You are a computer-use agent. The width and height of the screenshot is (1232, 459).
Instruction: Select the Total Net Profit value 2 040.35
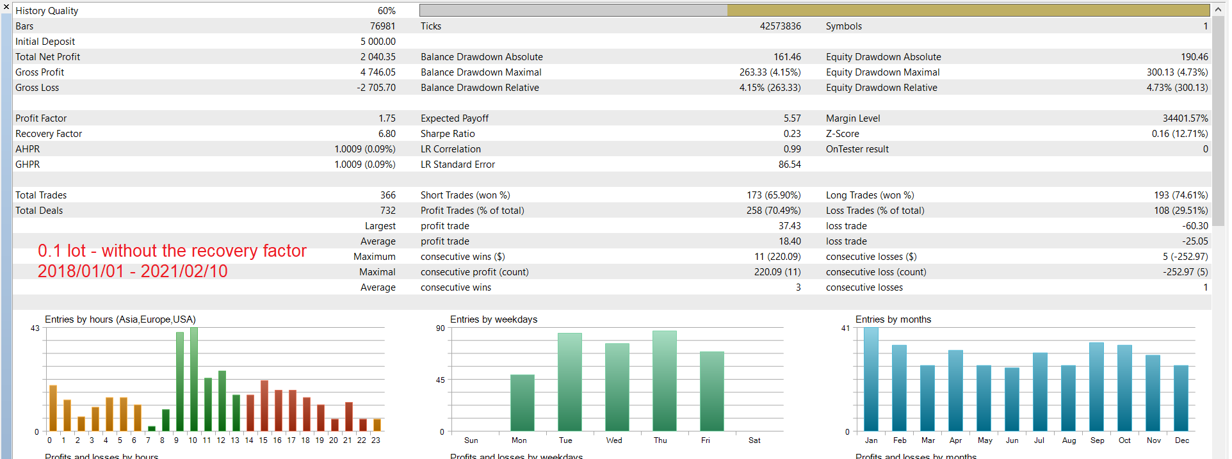click(x=378, y=57)
